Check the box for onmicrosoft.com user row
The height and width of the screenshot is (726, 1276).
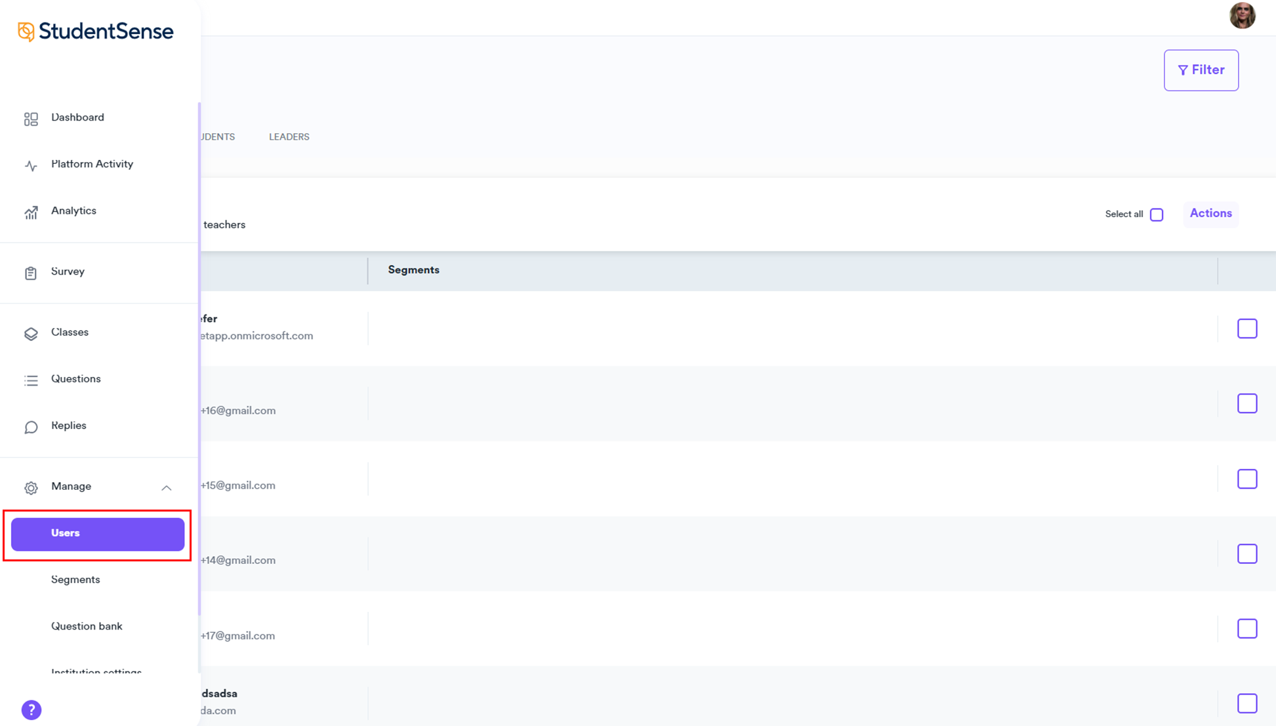pyautogui.click(x=1246, y=329)
